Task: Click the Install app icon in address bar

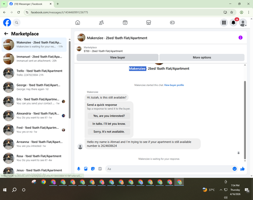Action: pyautogui.click(x=225, y=12)
